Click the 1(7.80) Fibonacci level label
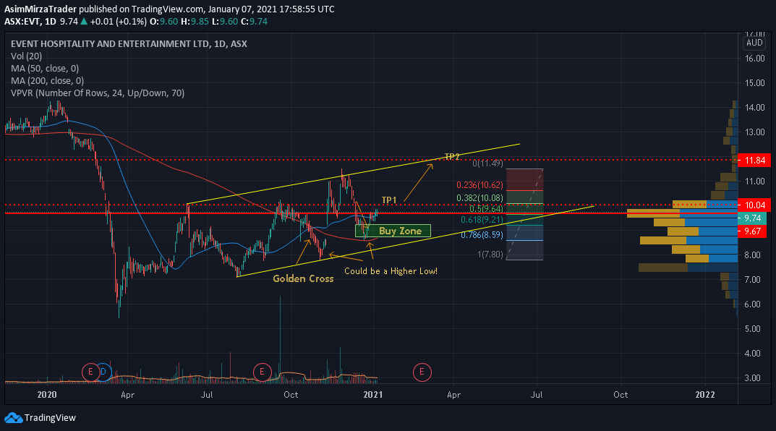This screenshot has width=776, height=431. (x=490, y=255)
